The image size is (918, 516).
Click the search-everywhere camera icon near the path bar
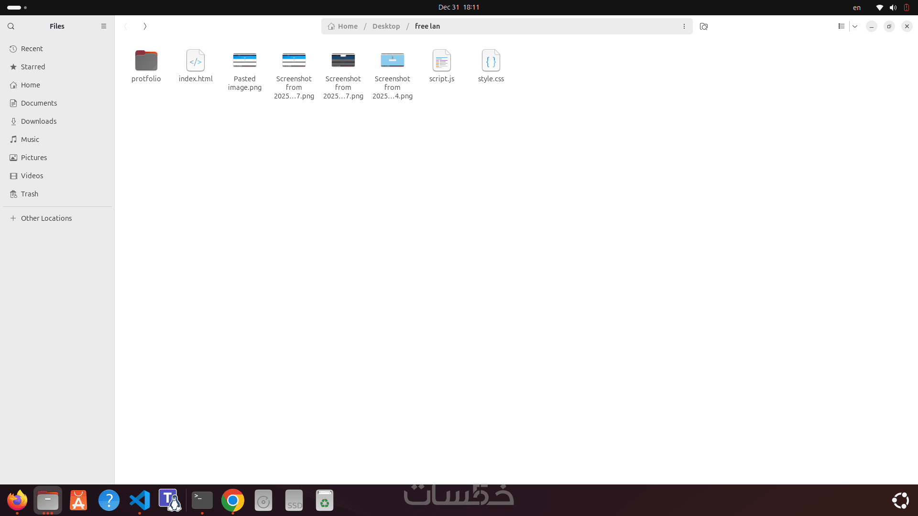coord(703,26)
